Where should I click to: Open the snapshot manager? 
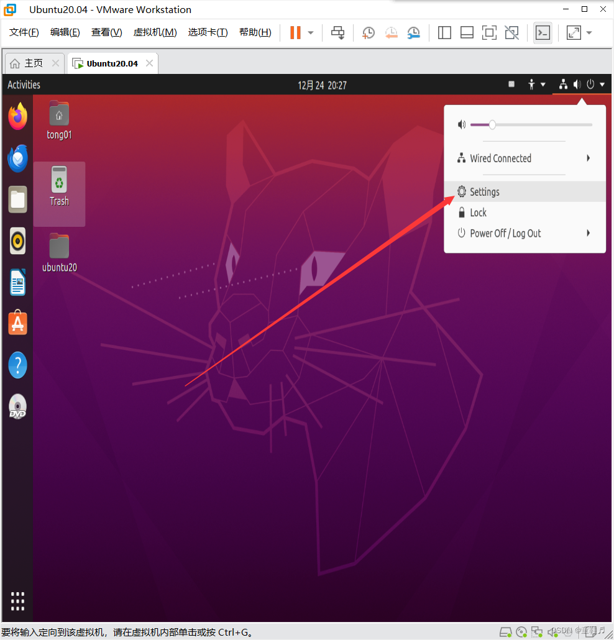[x=413, y=33]
